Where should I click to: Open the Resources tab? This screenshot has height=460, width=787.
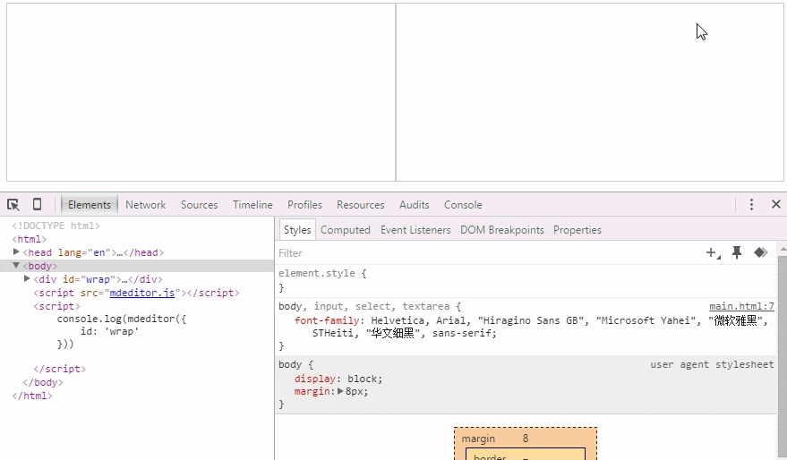click(x=361, y=205)
